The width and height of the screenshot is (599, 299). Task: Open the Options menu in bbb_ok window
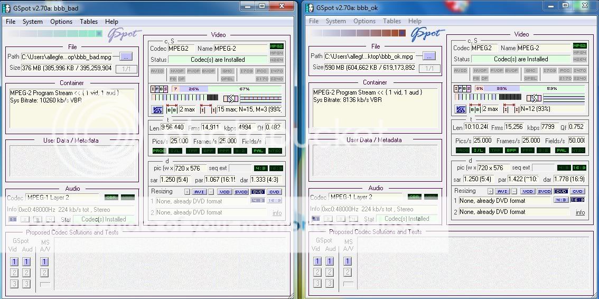click(x=364, y=21)
